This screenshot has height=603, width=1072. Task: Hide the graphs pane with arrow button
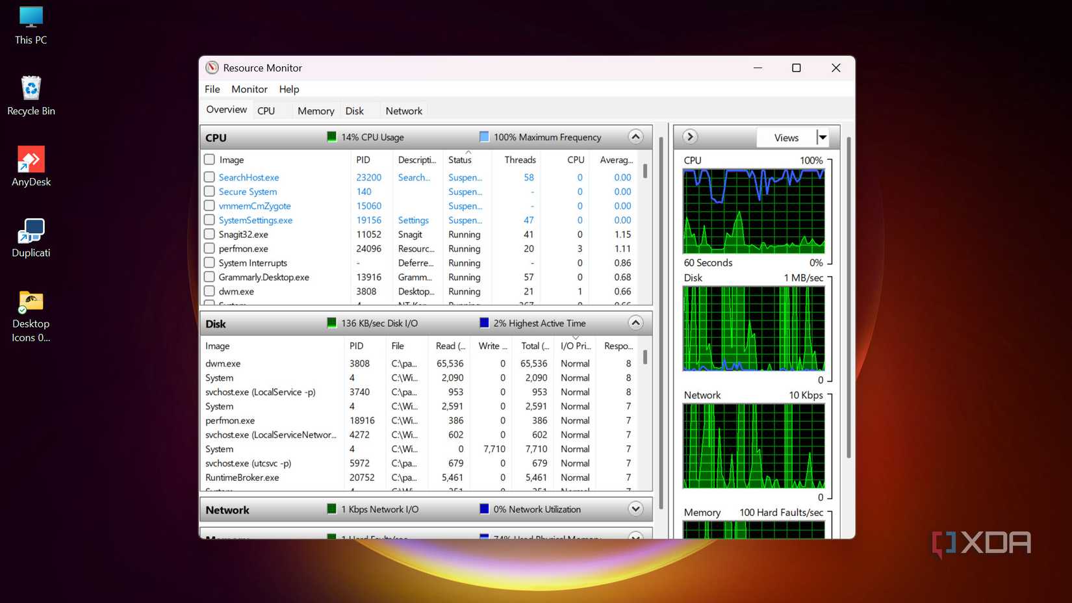[690, 136]
